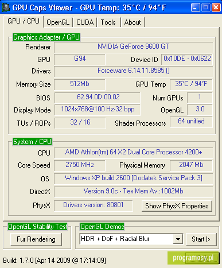Click the Core Speed value 2750 MHz

[80, 165]
